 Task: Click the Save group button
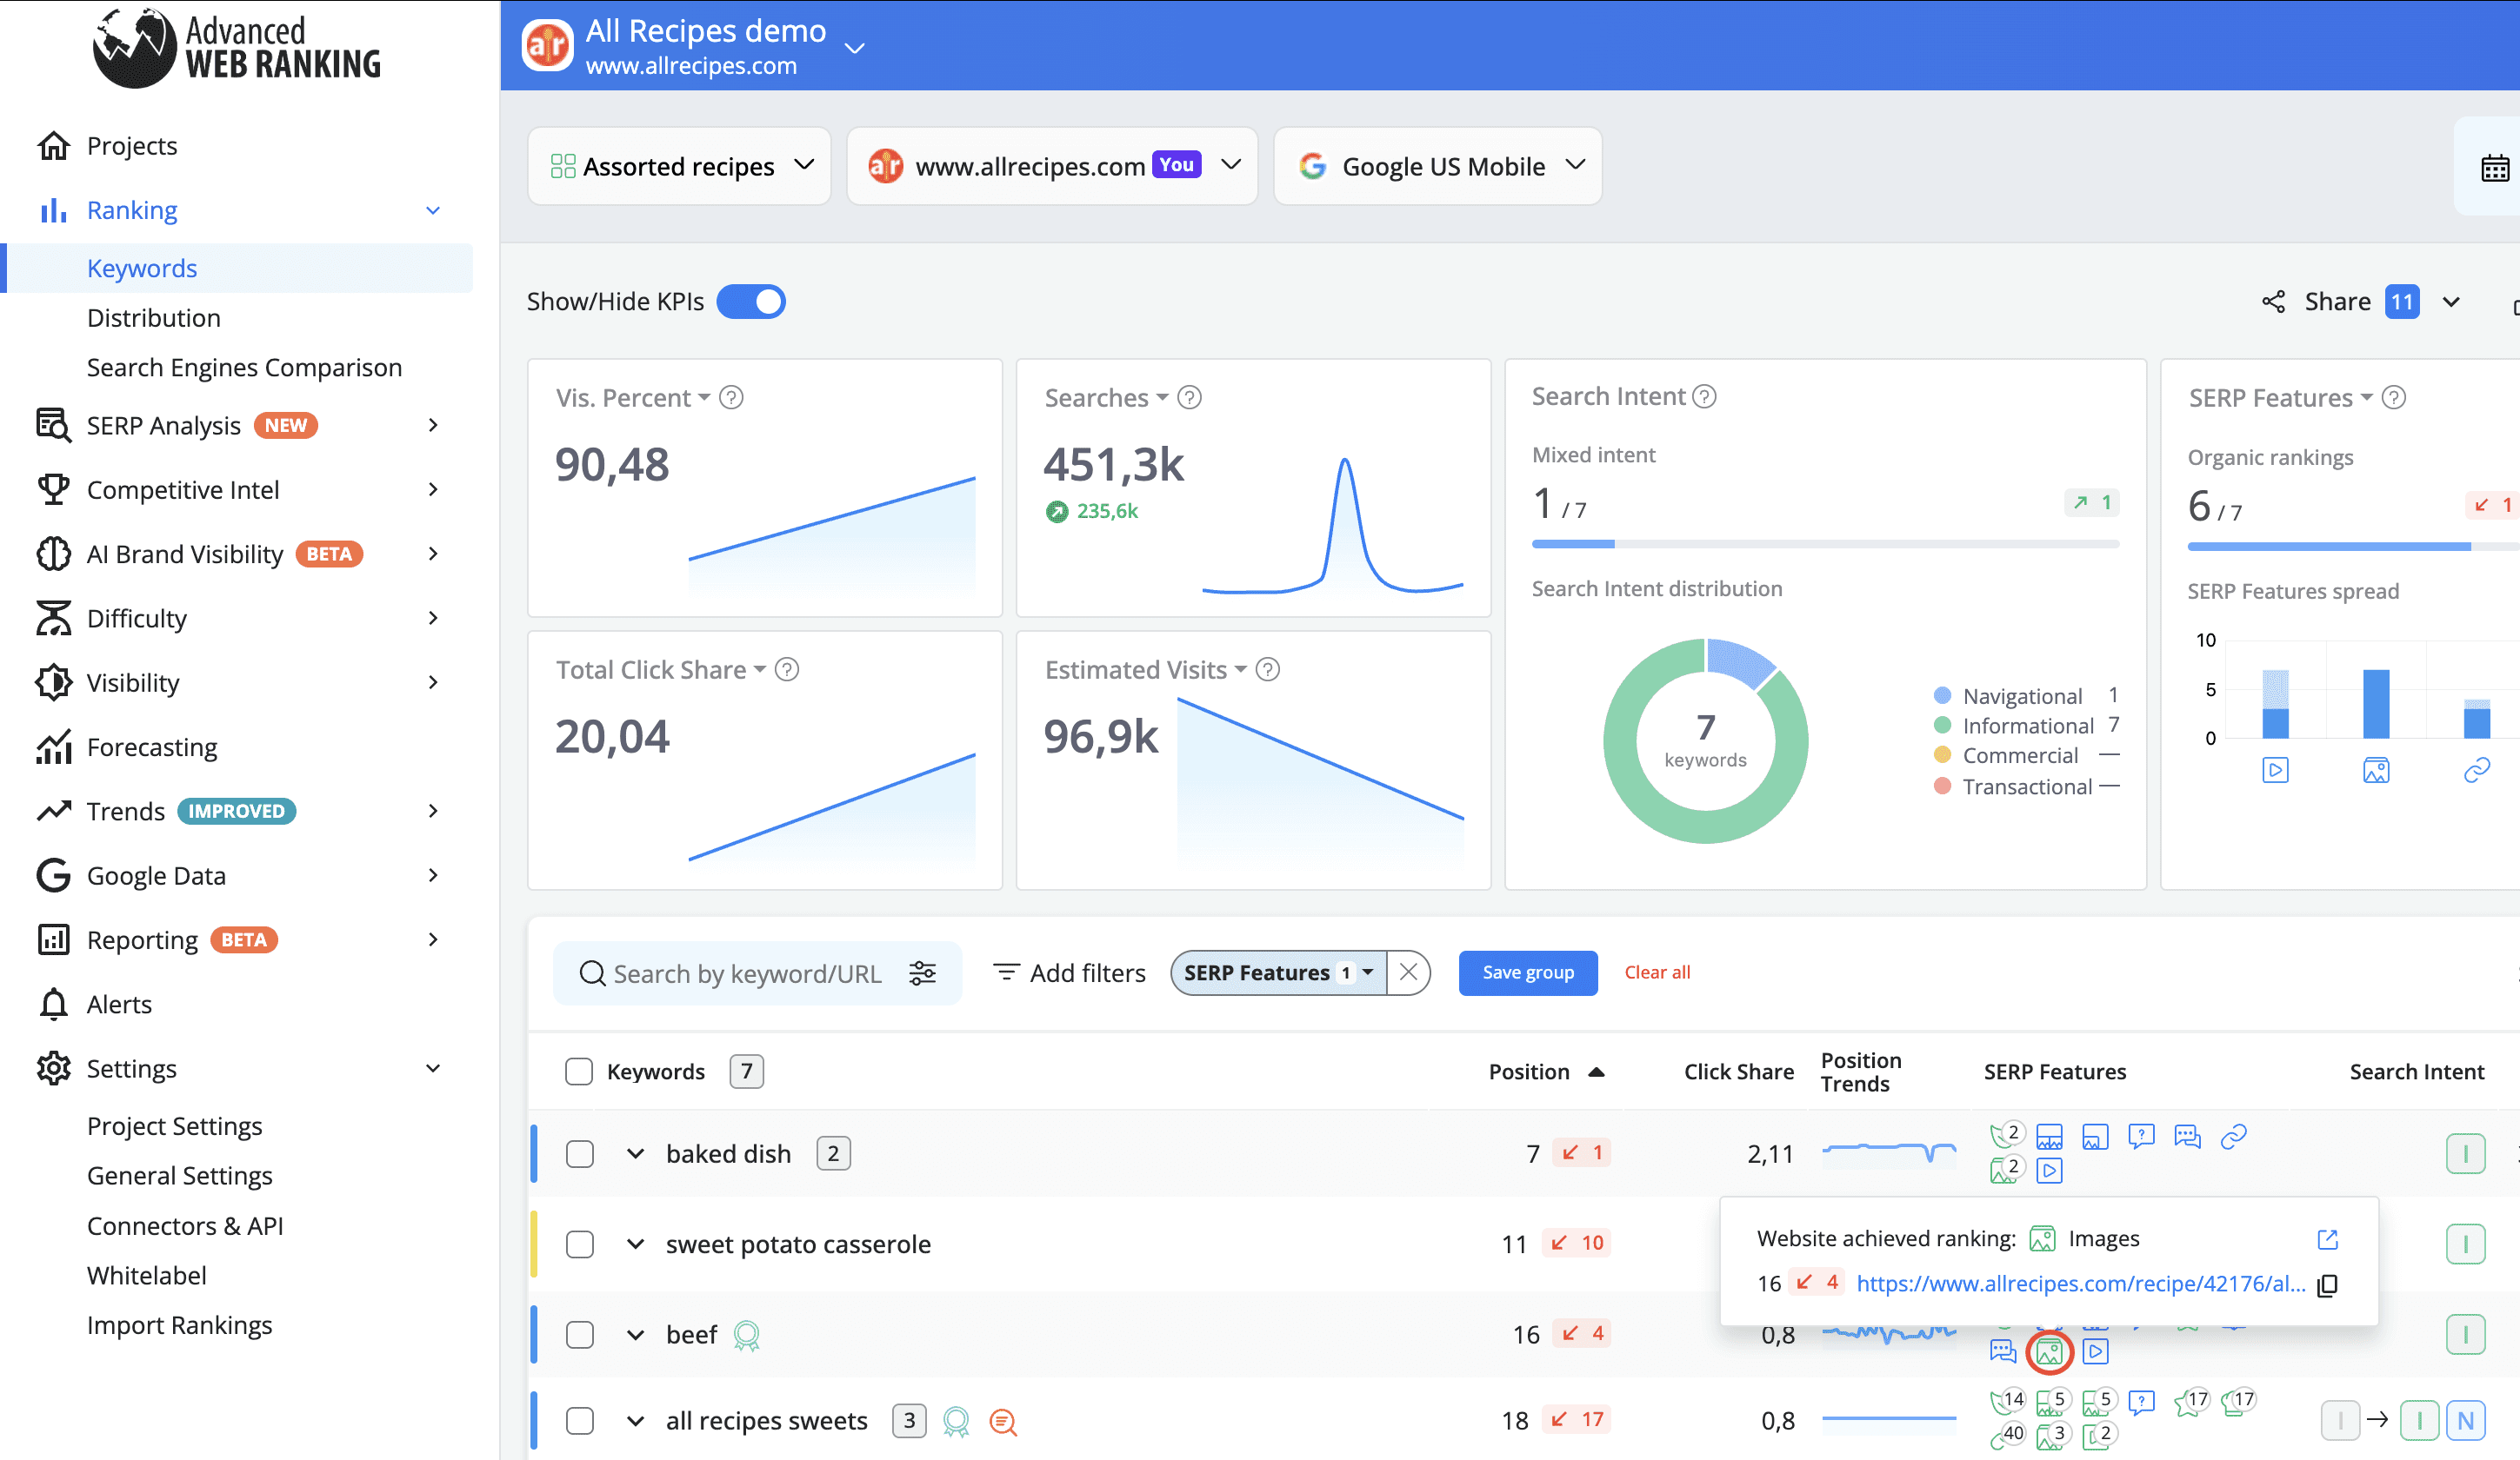click(1527, 972)
